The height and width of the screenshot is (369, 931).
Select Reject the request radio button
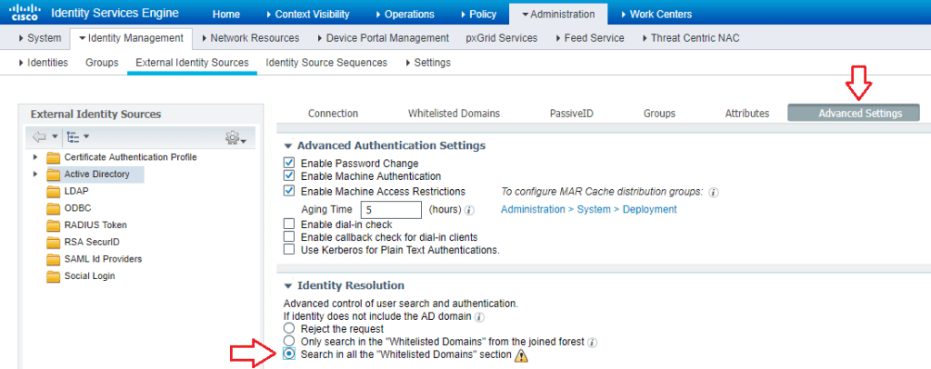pyautogui.click(x=290, y=328)
